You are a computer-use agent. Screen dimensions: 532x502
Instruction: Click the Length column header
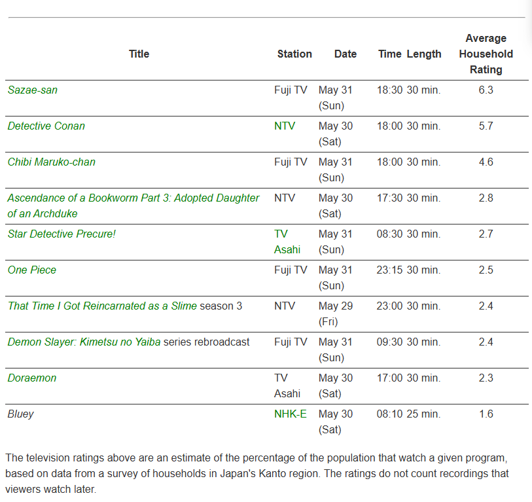424,54
